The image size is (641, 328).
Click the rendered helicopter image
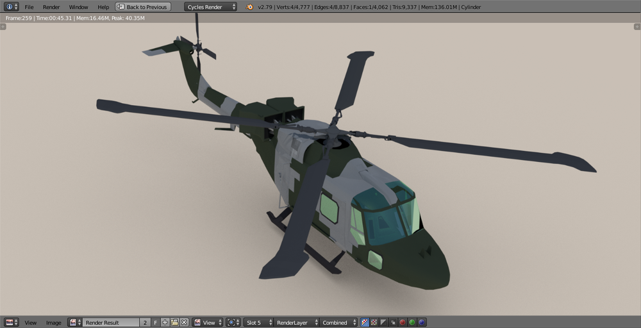click(320, 169)
